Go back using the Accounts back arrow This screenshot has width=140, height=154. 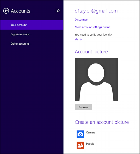6,11
